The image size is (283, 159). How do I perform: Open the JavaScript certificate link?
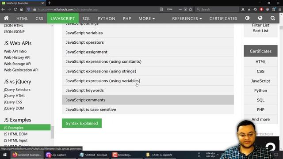[260, 81]
